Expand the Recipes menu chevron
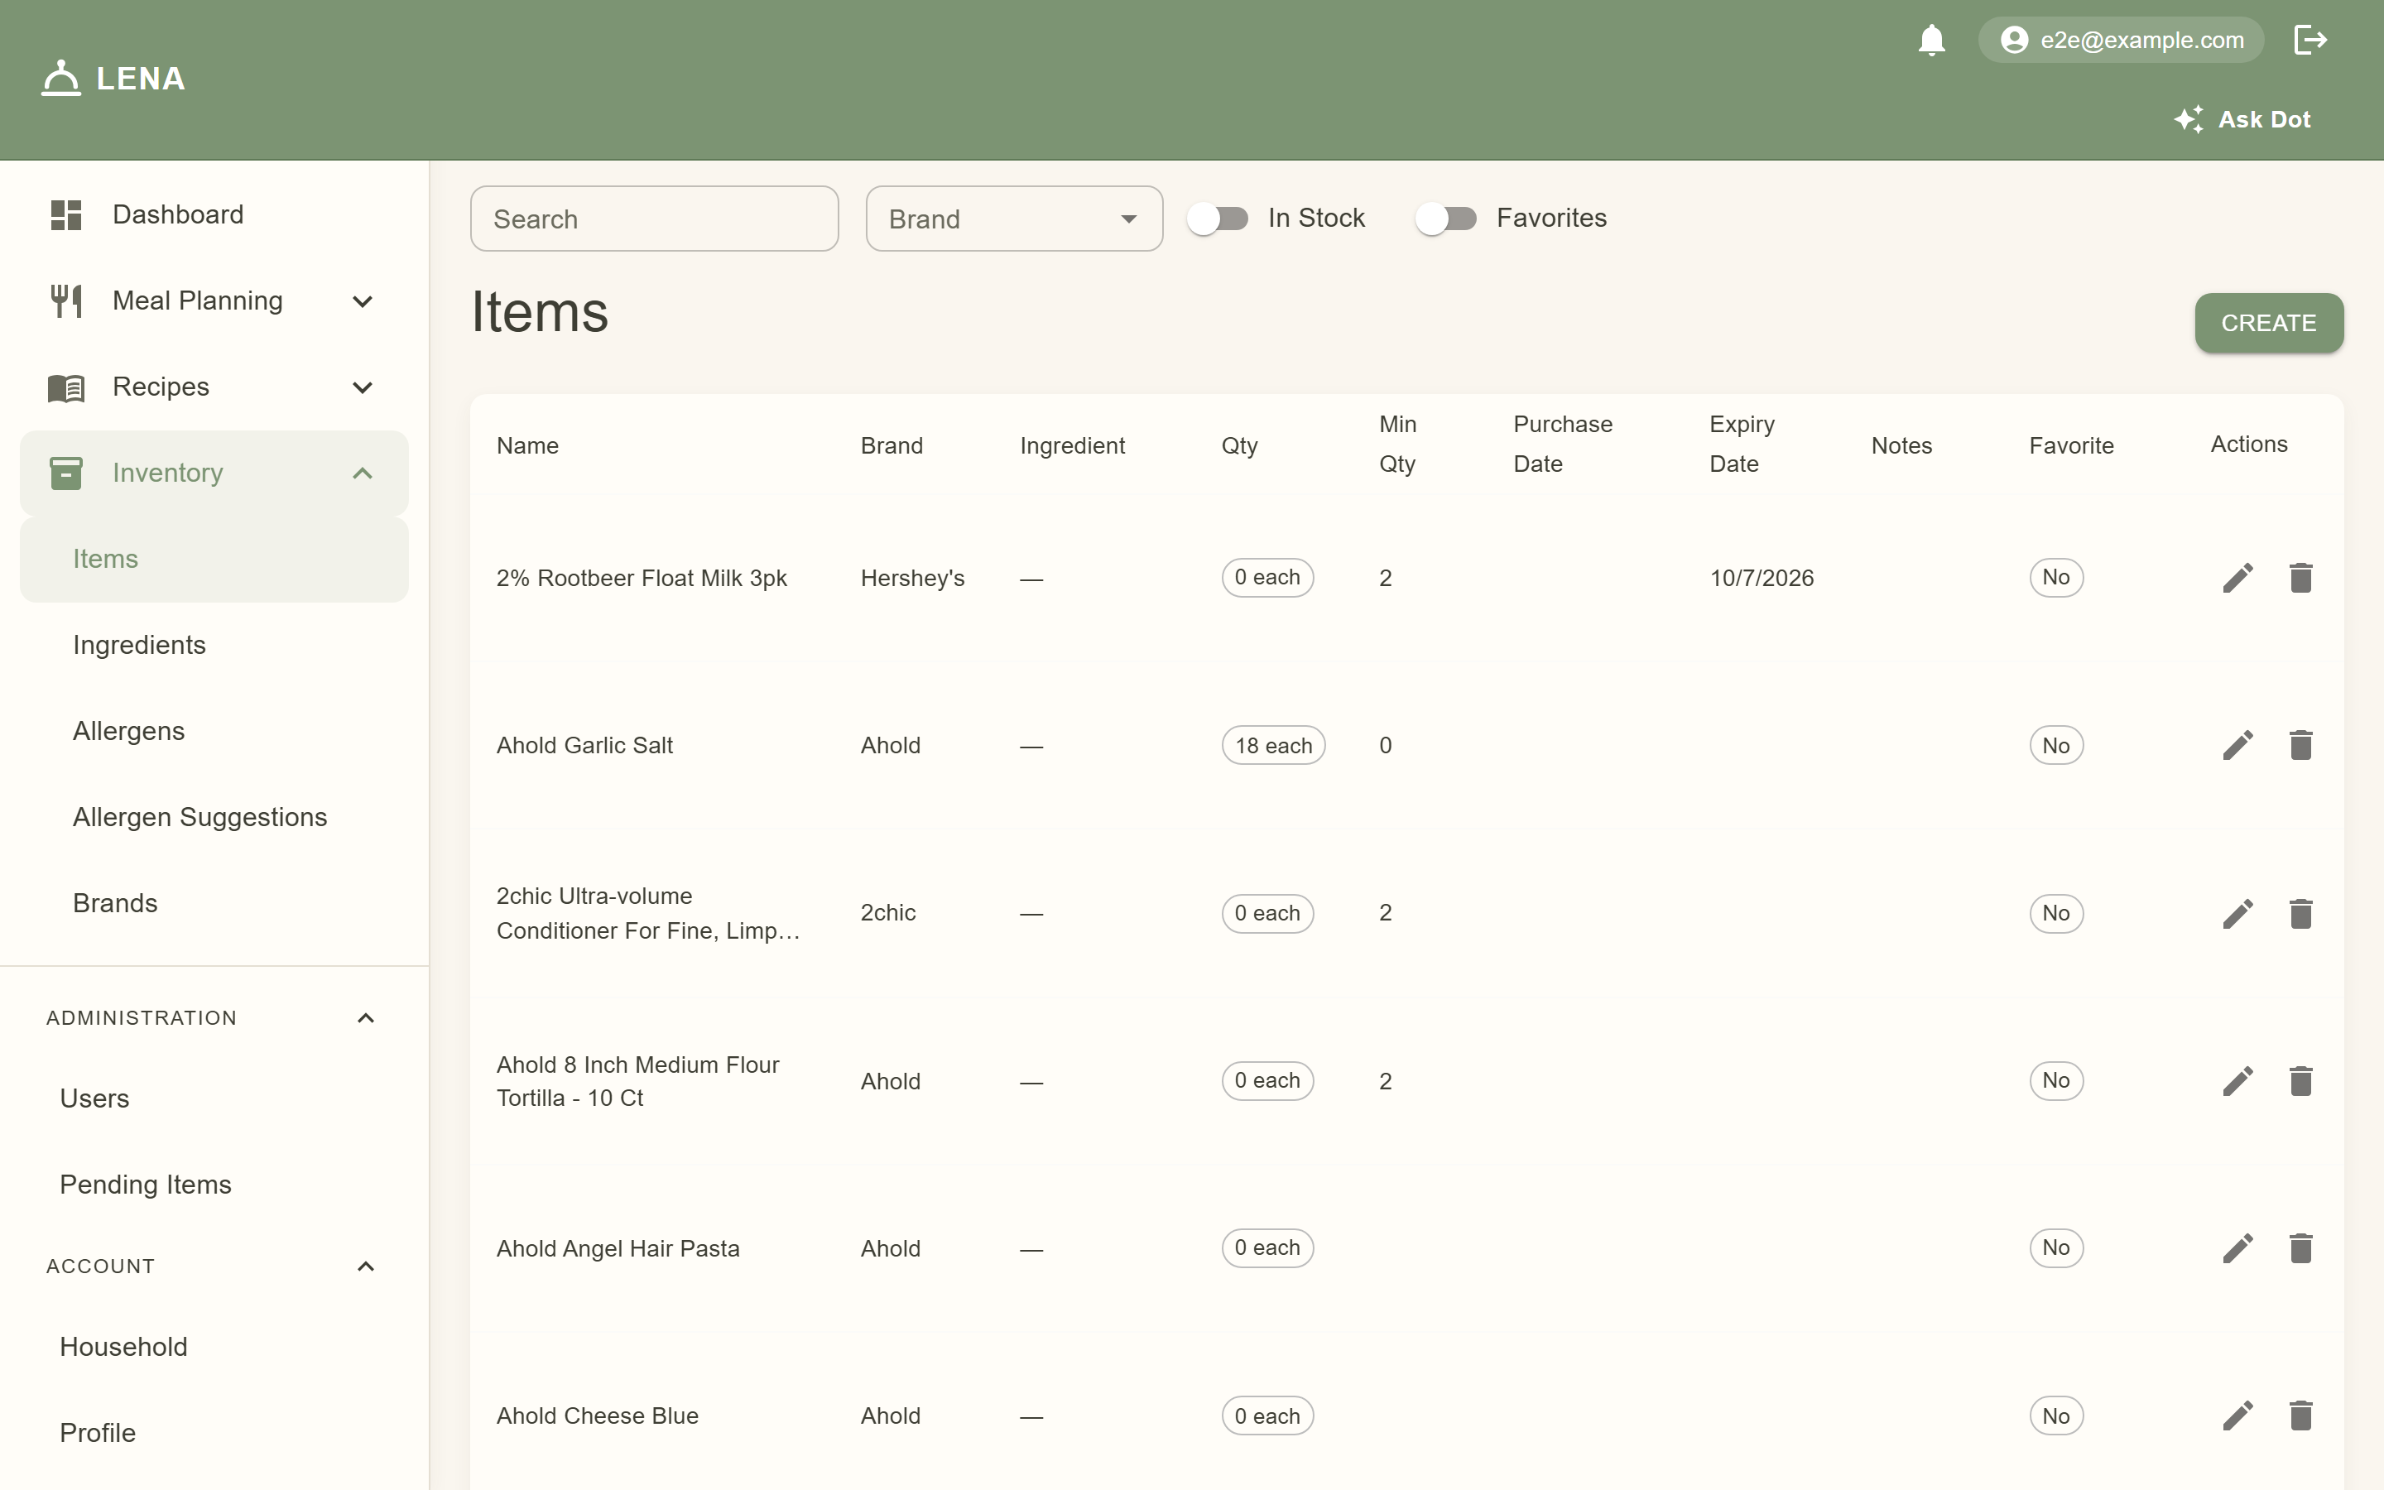Viewport: 2384px width, 1490px height. pyautogui.click(x=363, y=387)
